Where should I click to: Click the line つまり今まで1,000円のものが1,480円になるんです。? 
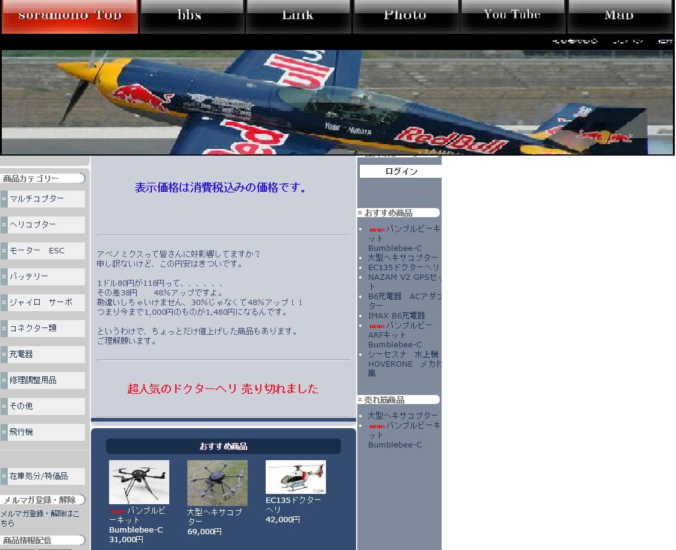[x=192, y=311]
